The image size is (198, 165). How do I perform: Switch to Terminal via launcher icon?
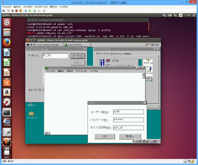[7, 112]
